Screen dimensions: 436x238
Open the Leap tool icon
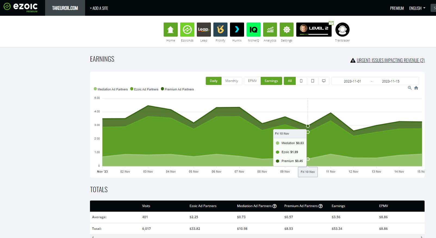(204, 30)
